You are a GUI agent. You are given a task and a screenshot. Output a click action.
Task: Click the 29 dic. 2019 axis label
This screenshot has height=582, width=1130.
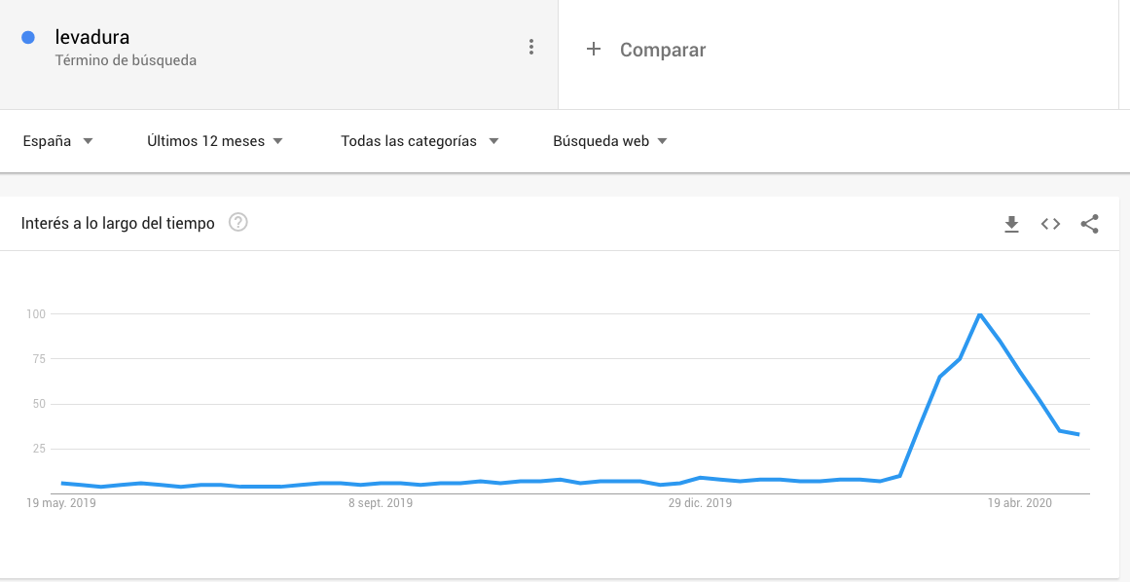[x=700, y=503]
